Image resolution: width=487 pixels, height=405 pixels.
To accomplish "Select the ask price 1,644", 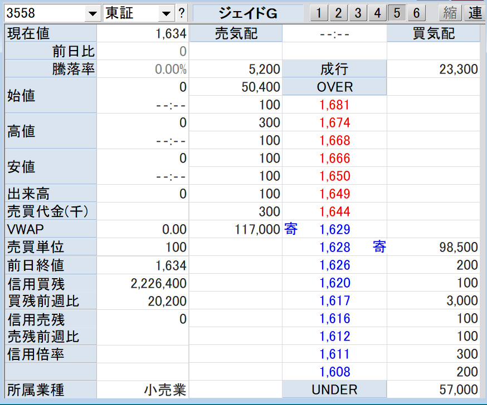I will 334,211.
